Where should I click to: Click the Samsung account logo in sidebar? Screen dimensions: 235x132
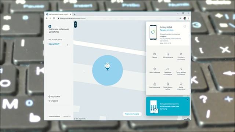(x=50, y=26)
